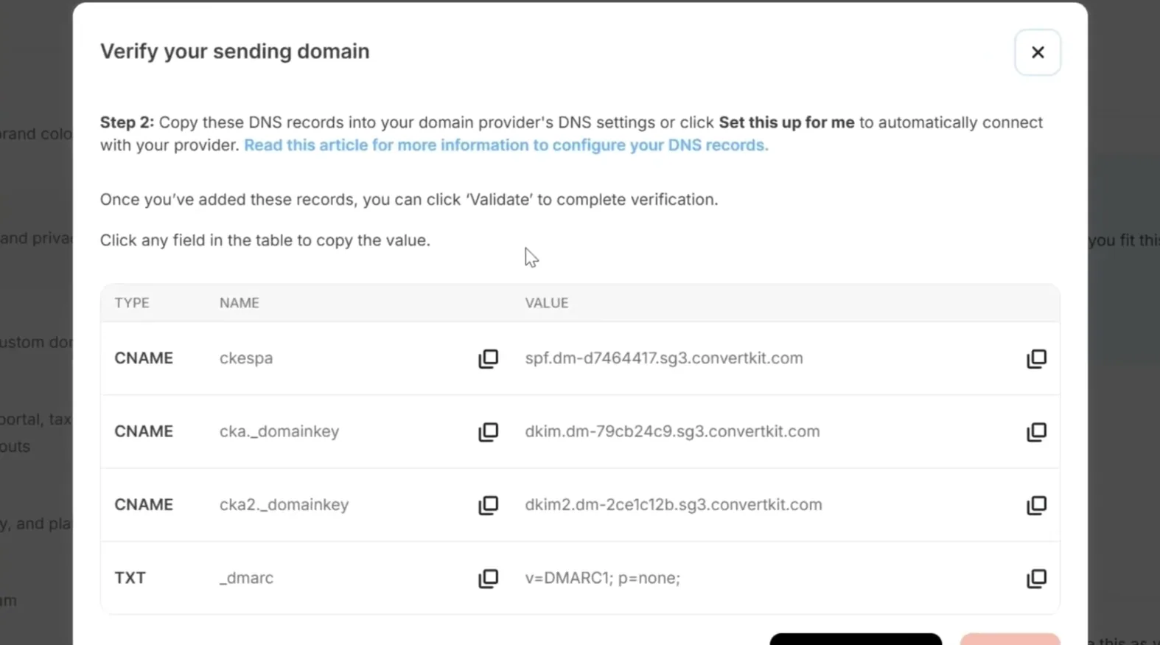Viewport: 1160px width, 645px height.
Task: Click the CNAME type cell in cka._domainkey row
Action: [x=144, y=431]
